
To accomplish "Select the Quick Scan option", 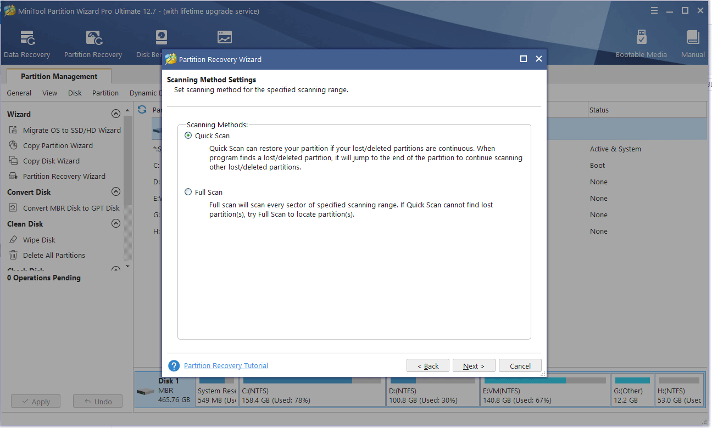I will click(188, 136).
